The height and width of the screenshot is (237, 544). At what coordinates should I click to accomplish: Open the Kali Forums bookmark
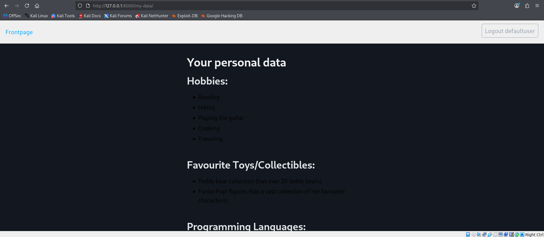coord(118,16)
